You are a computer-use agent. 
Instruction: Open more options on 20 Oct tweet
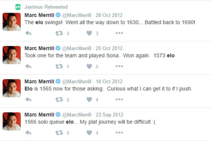(119, 66)
